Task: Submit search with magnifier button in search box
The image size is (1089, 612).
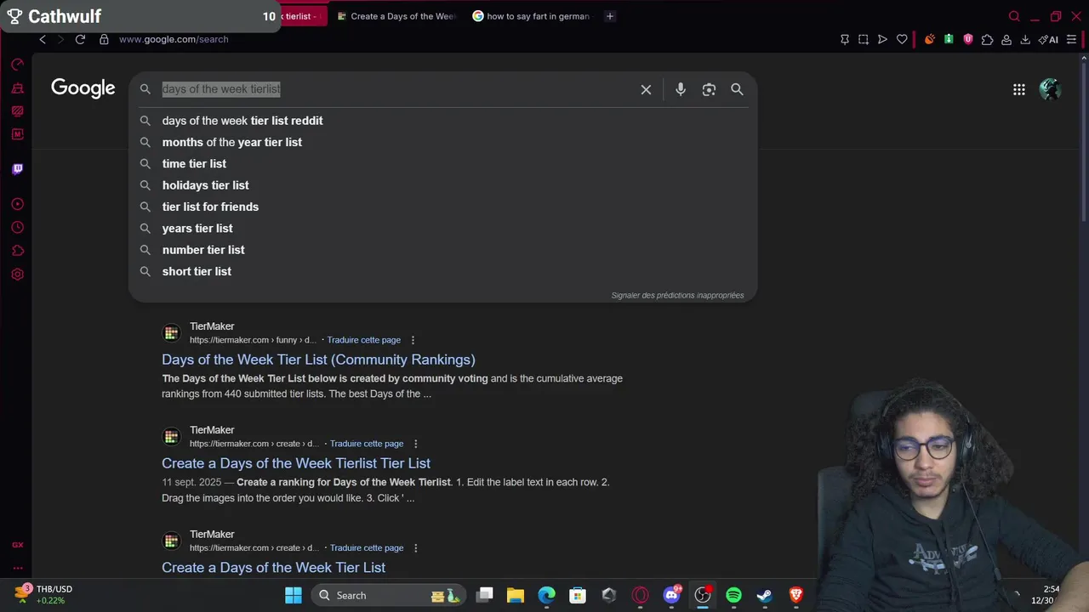Action: point(737,89)
